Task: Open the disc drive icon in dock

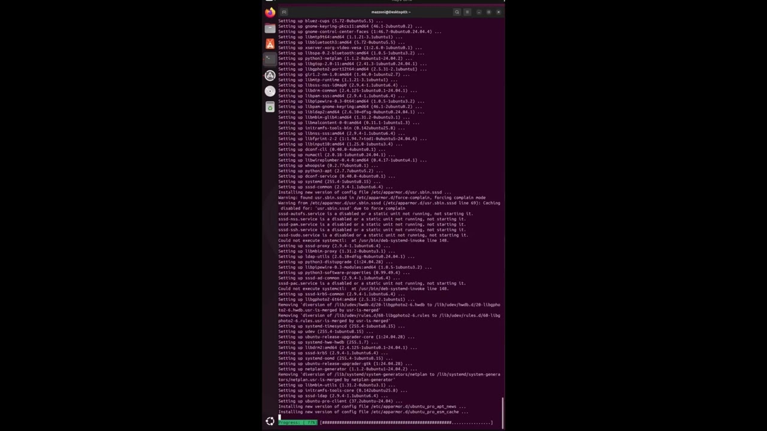Action: (x=270, y=91)
